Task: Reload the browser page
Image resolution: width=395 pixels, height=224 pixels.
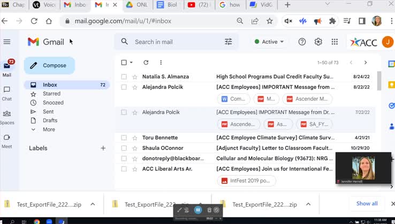Action: [34, 21]
